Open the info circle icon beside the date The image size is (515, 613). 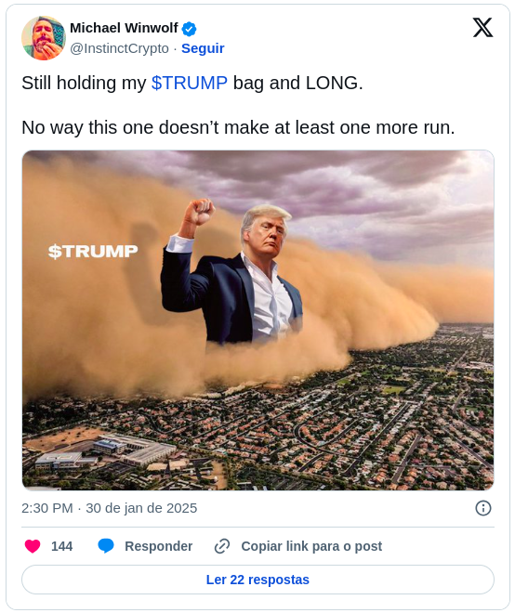(x=482, y=508)
